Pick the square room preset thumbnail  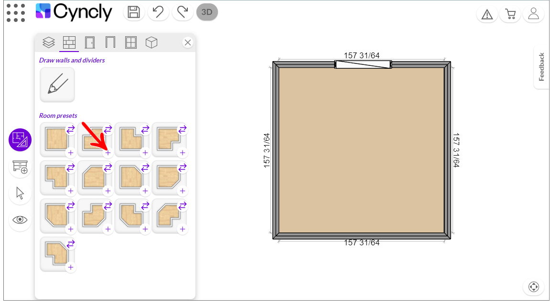click(x=55, y=139)
